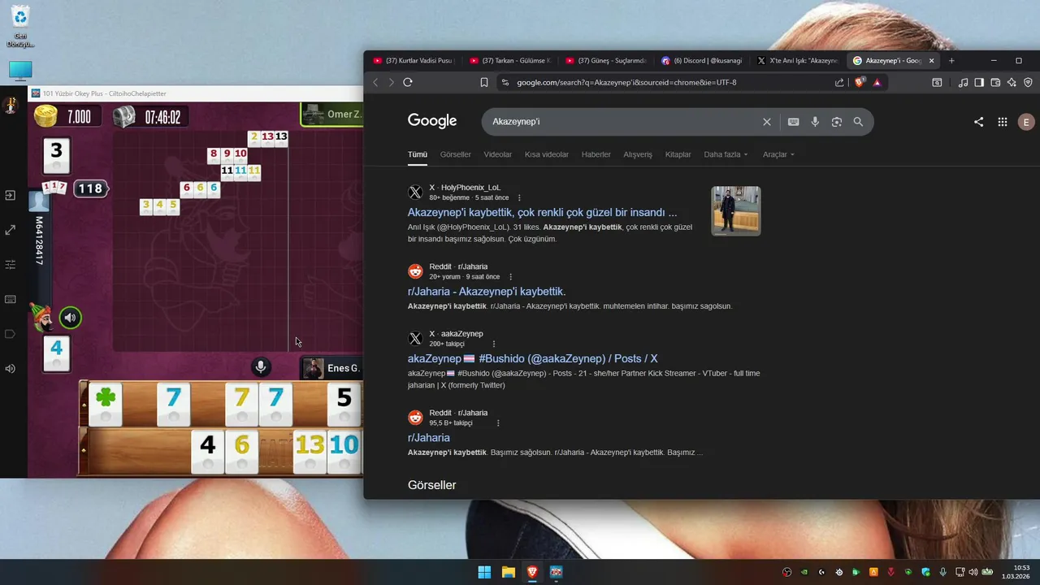This screenshot has width=1040, height=585.
Task: Open the tab search icon in toolbar
Action: click(x=937, y=82)
